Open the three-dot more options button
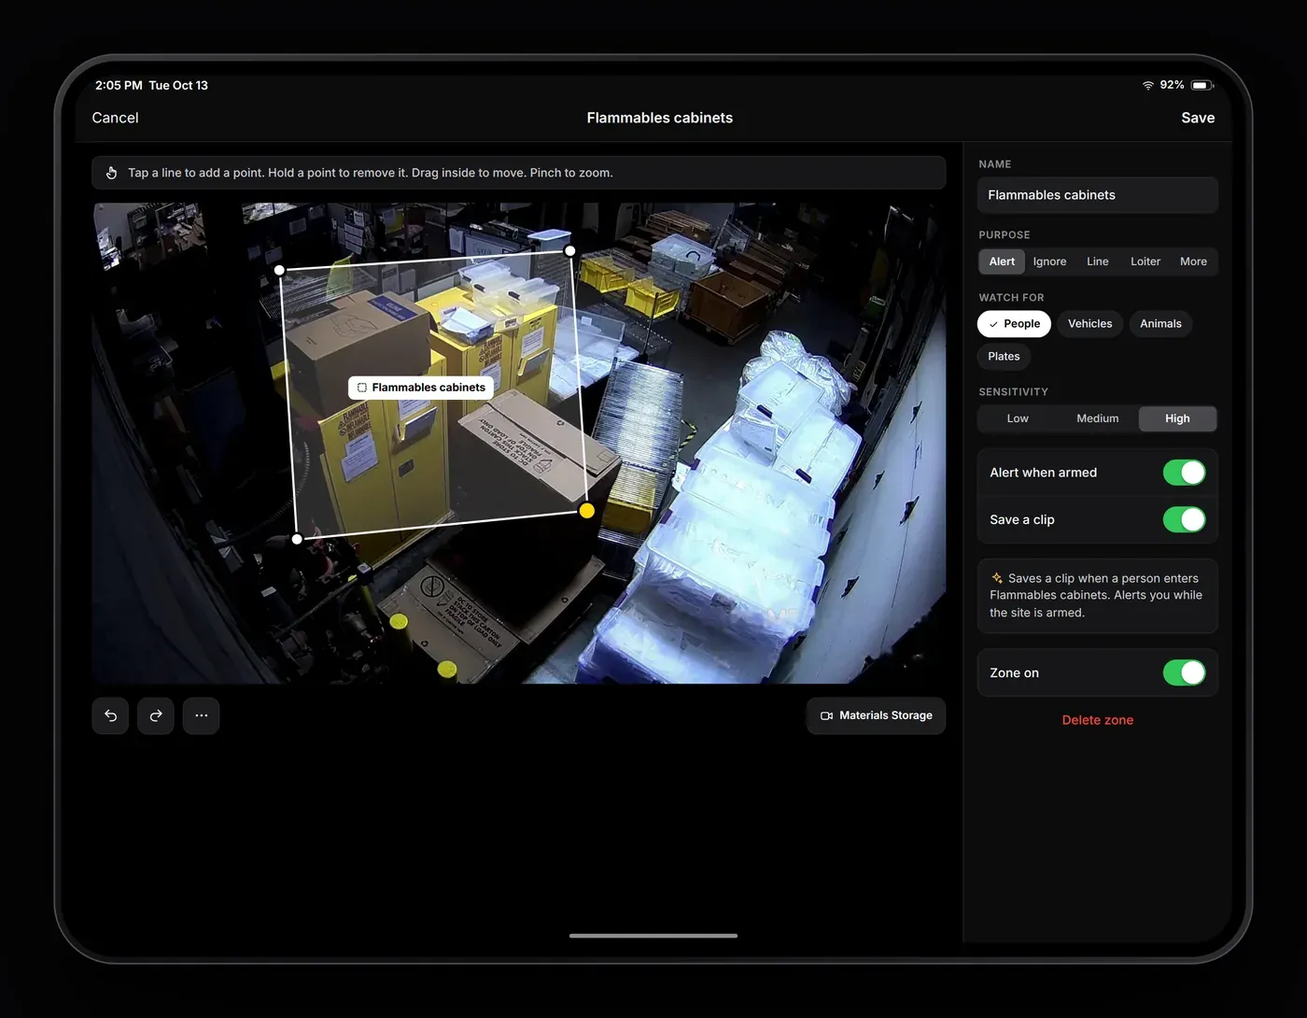This screenshot has width=1307, height=1018. pos(202,715)
